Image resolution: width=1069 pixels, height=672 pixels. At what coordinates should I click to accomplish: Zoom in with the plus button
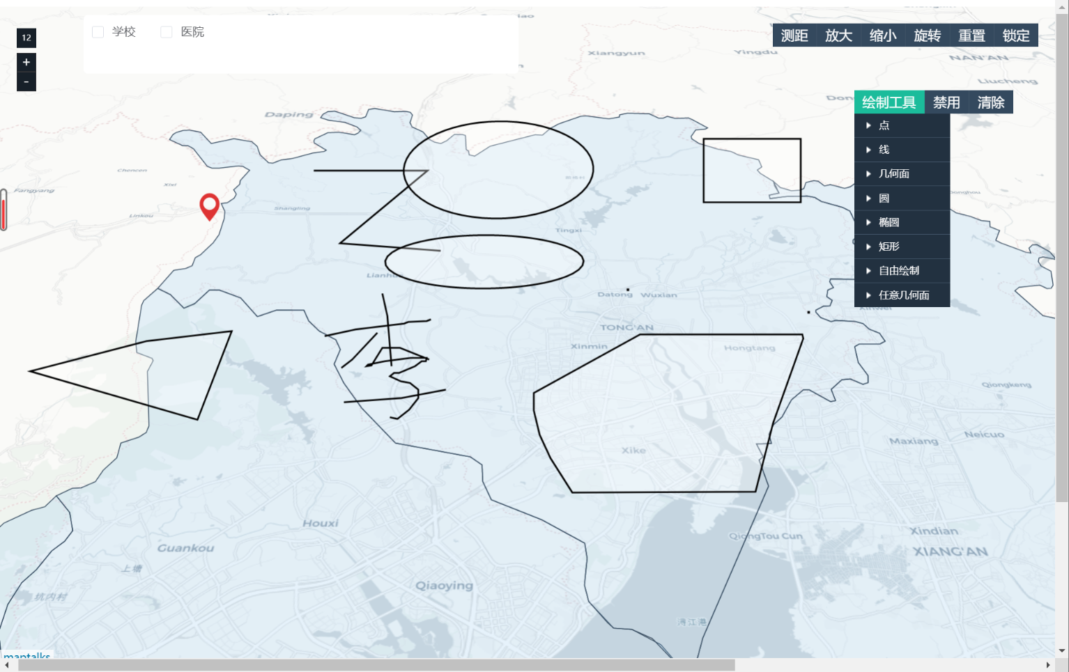26,62
